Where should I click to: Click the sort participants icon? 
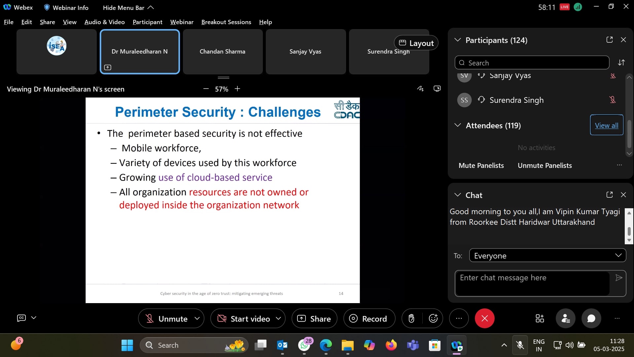coord(621,62)
